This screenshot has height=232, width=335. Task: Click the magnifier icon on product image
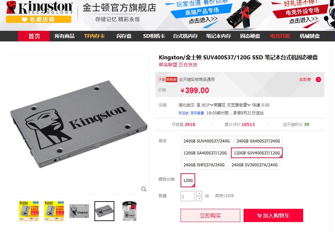pos(144,189)
